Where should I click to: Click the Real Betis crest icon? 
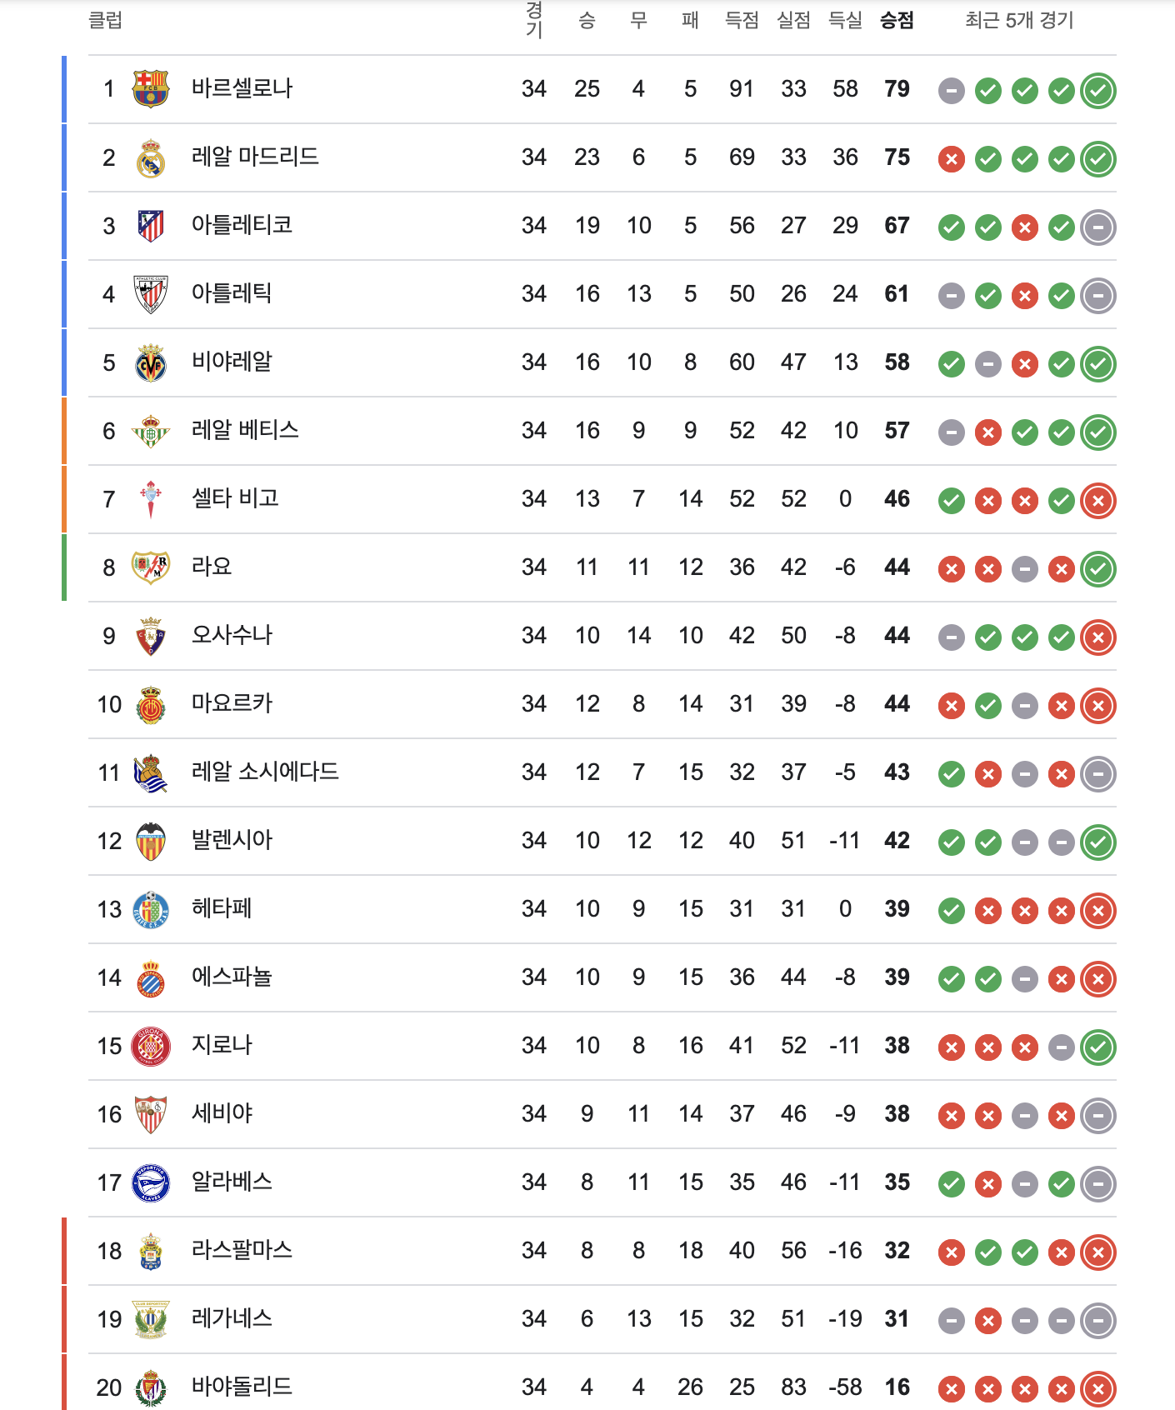pos(151,431)
